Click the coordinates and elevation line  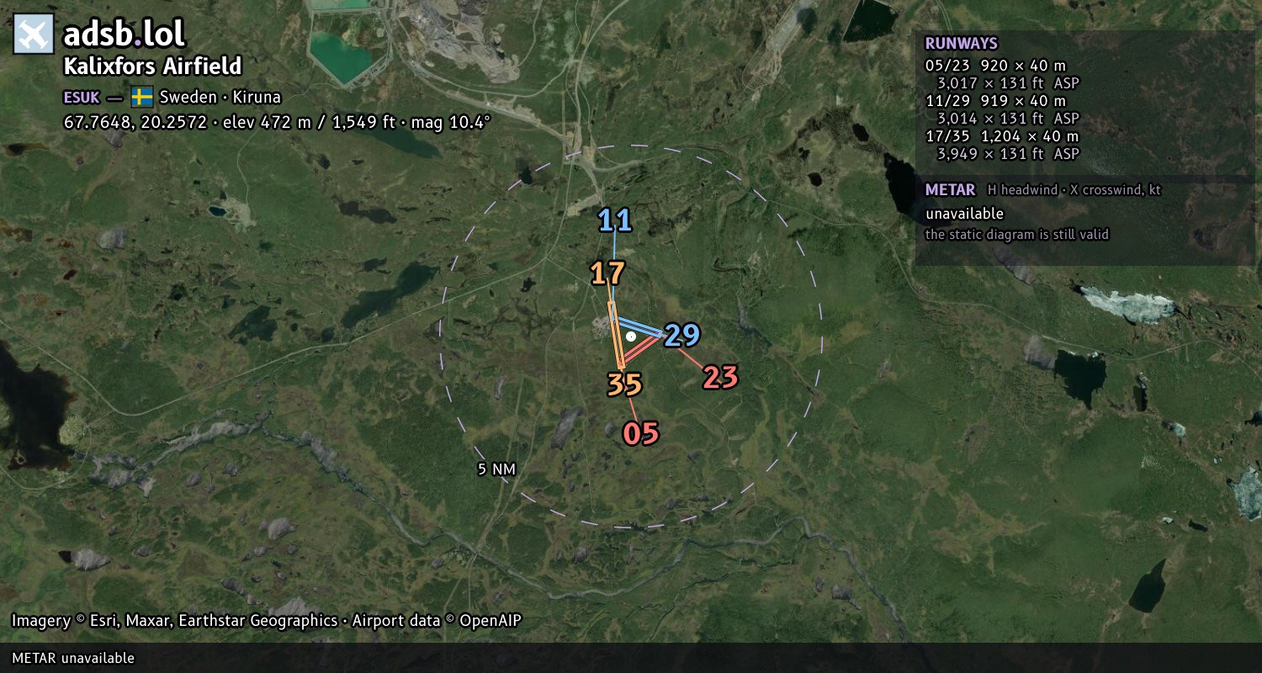[x=277, y=122]
